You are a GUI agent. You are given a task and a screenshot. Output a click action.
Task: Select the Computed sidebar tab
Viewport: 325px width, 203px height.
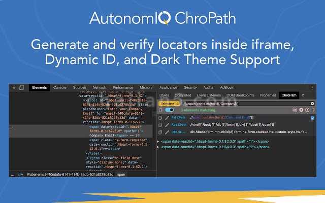click(183, 95)
